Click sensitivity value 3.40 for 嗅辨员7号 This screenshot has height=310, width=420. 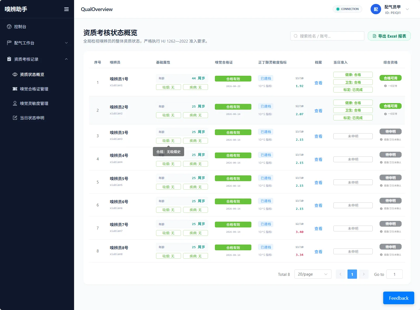299,232
